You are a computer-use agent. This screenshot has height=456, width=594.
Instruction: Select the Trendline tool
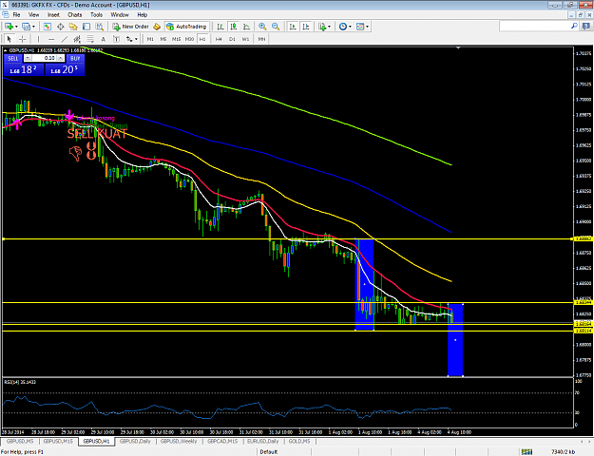point(65,39)
